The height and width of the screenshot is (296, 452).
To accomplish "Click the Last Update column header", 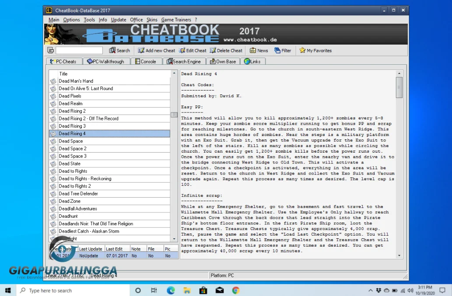I will coord(91,249).
